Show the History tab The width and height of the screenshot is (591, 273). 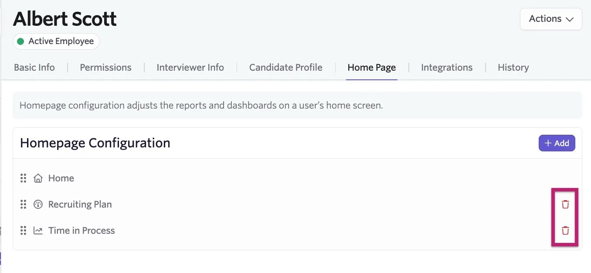513,67
